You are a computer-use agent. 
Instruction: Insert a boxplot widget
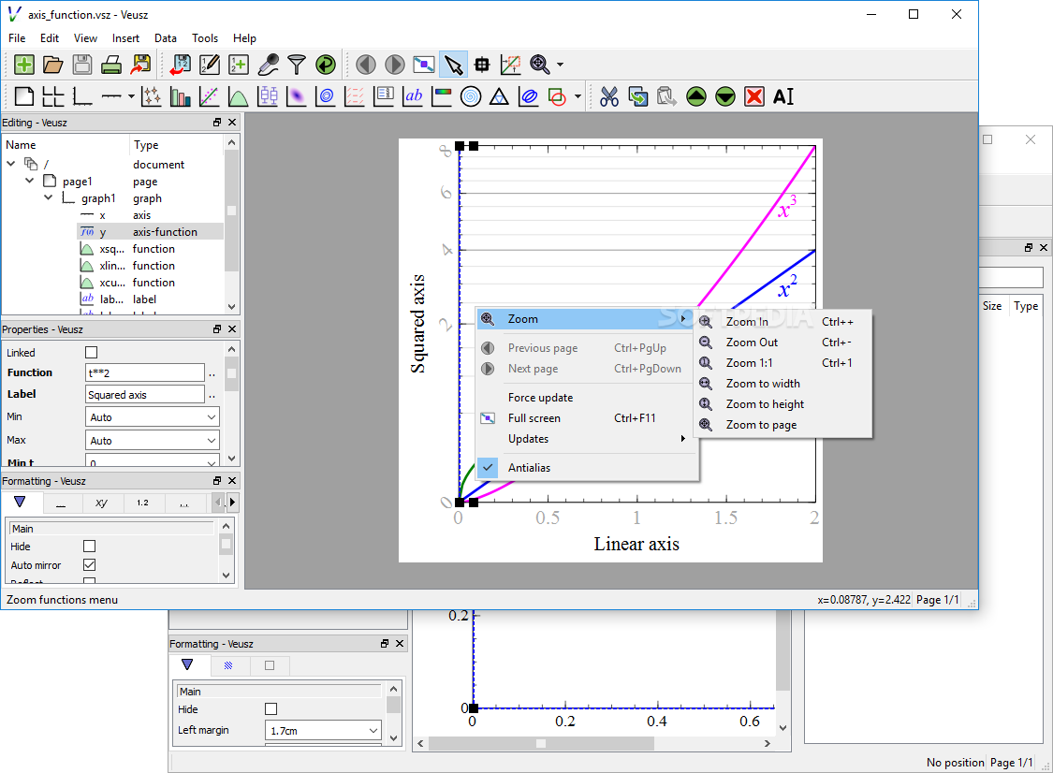click(x=268, y=96)
